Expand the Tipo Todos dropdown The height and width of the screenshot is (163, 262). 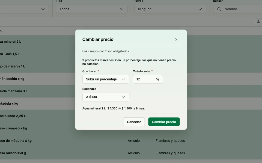(92, 9)
